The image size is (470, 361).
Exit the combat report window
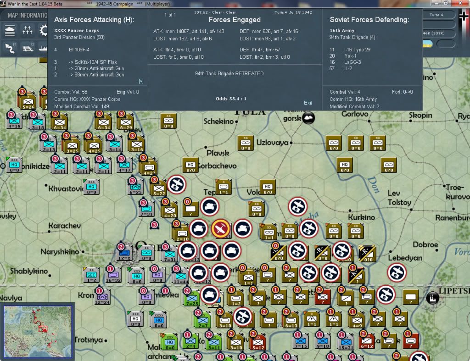click(308, 103)
